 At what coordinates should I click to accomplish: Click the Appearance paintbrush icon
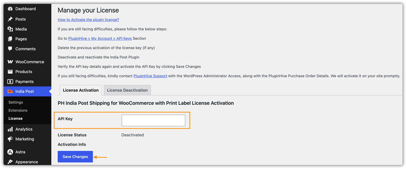(10, 162)
